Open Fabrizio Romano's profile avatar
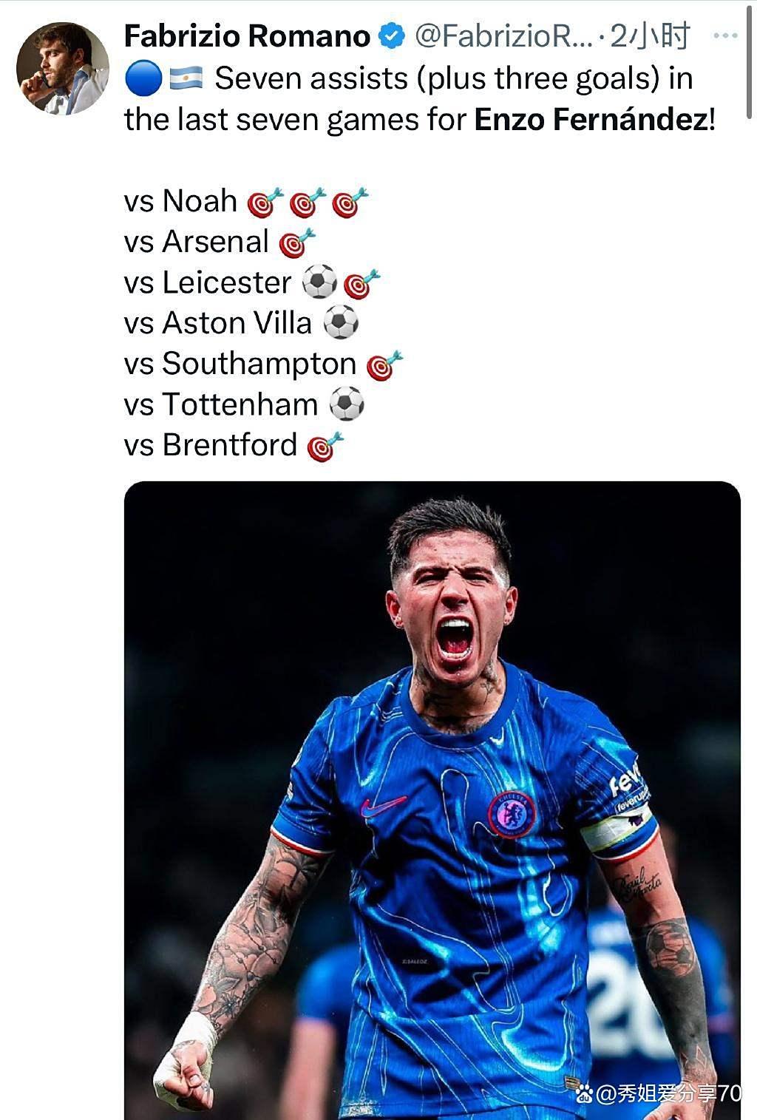The image size is (757, 1120). (63, 68)
